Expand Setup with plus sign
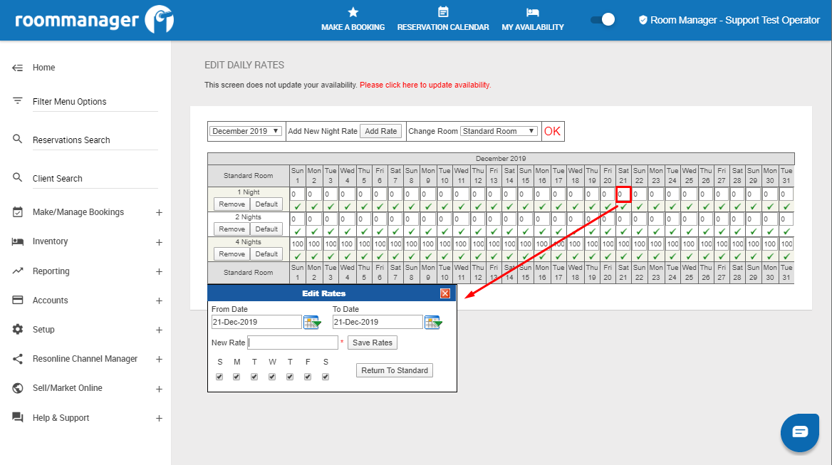Image resolution: width=832 pixels, height=465 pixels. [159, 330]
